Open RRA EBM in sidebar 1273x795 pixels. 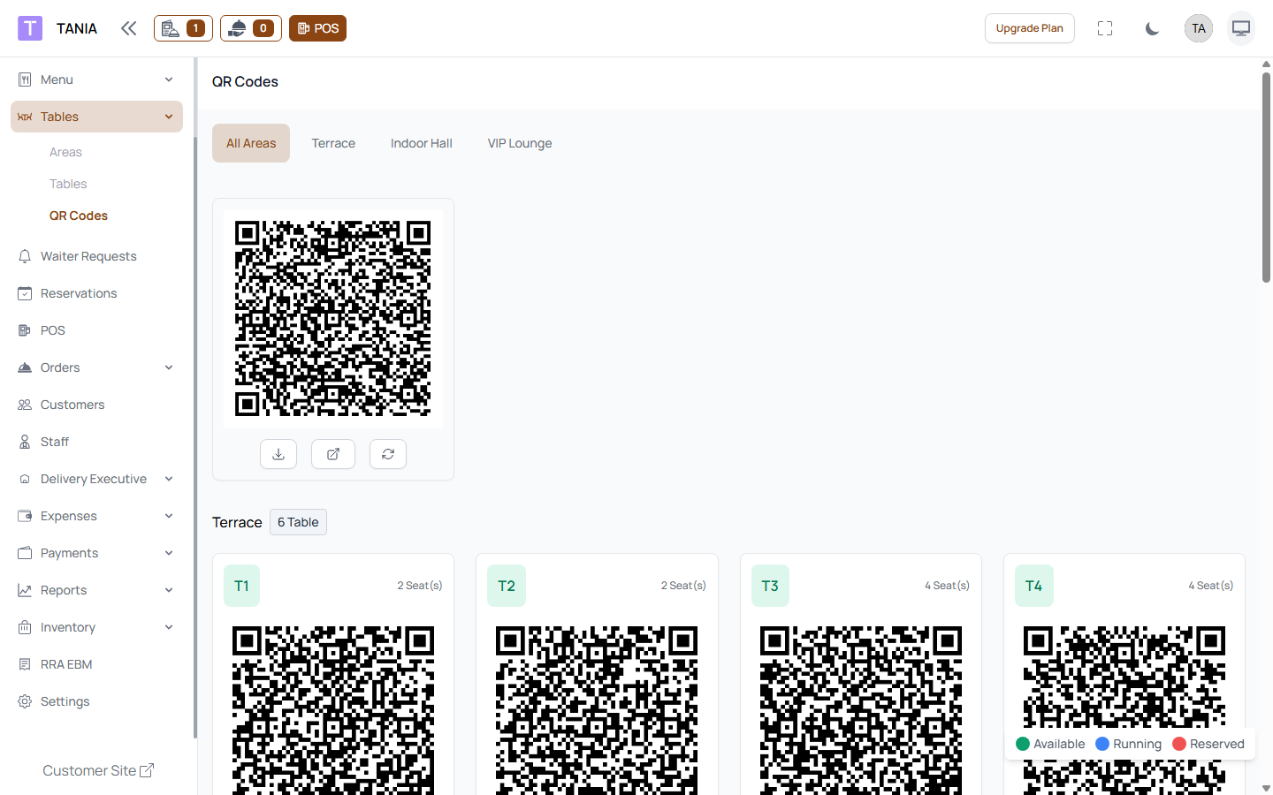(96, 664)
